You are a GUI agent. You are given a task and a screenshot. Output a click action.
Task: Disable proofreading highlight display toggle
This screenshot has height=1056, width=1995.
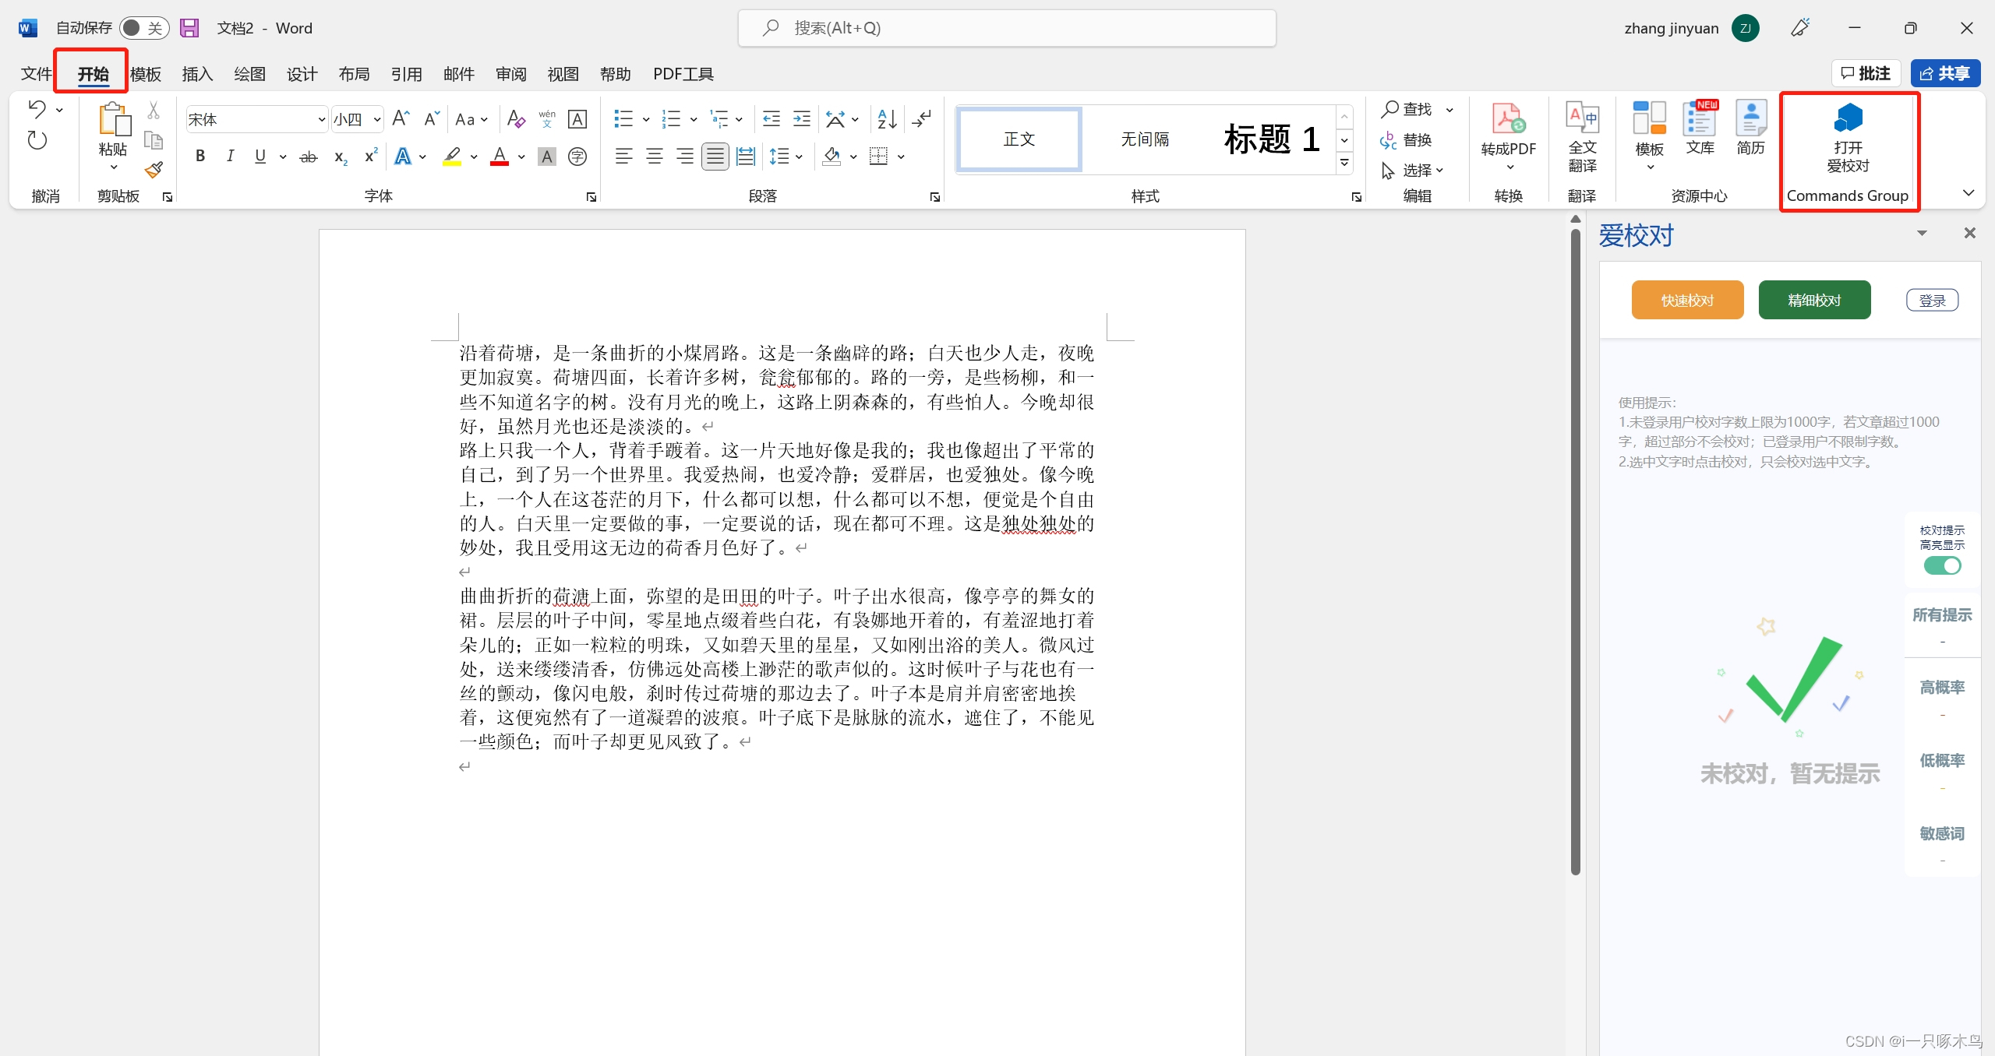point(1942,566)
